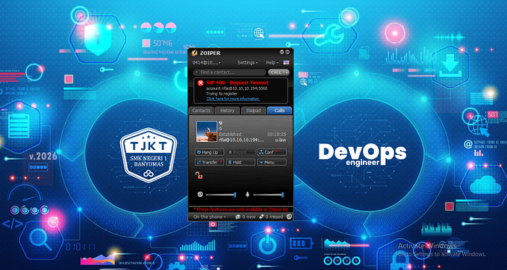Click the CALL button

[276, 72]
